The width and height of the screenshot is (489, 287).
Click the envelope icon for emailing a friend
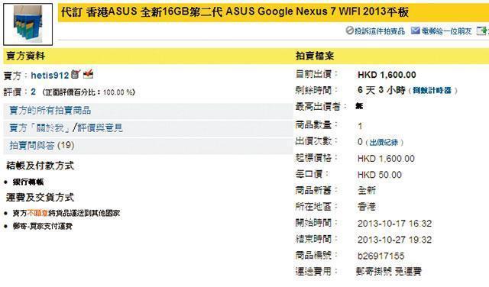tap(415, 31)
